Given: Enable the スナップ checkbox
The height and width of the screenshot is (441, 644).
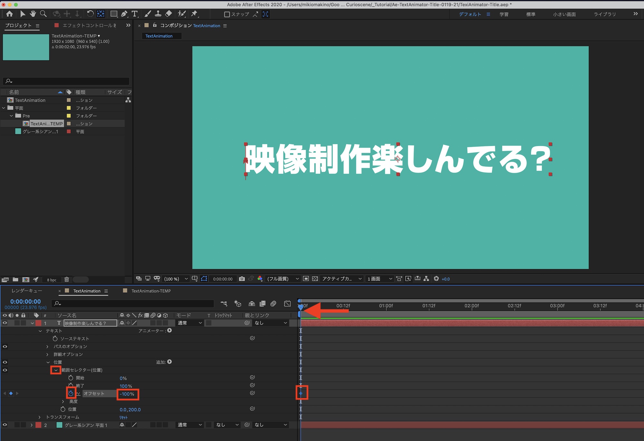Looking at the screenshot, I should (x=227, y=14).
